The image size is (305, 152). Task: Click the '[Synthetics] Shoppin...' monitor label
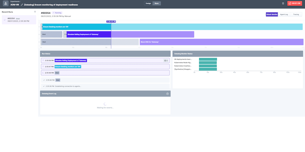coord(183,69)
